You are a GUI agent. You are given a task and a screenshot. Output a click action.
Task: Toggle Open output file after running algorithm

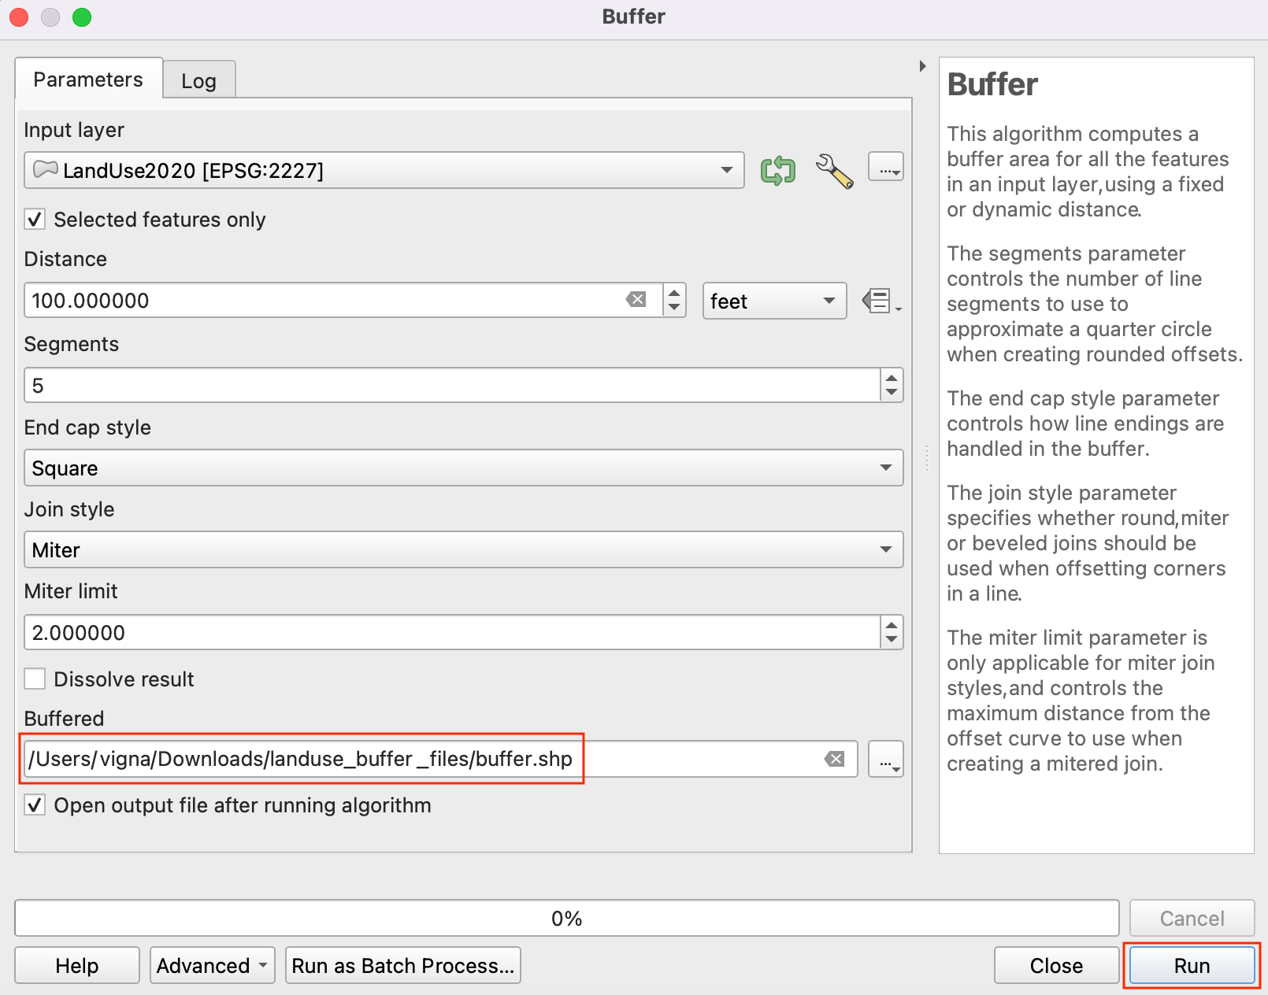[35, 805]
